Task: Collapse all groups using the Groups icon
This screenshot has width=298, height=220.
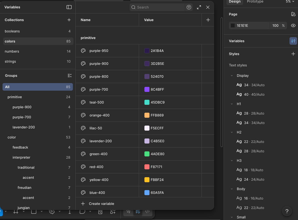Action: (x=70, y=76)
